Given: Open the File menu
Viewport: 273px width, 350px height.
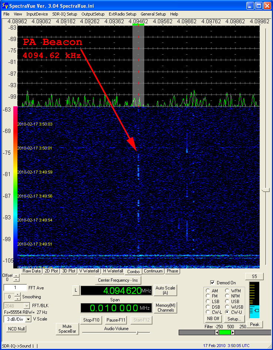Looking at the screenshot, I should (x=7, y=14).
